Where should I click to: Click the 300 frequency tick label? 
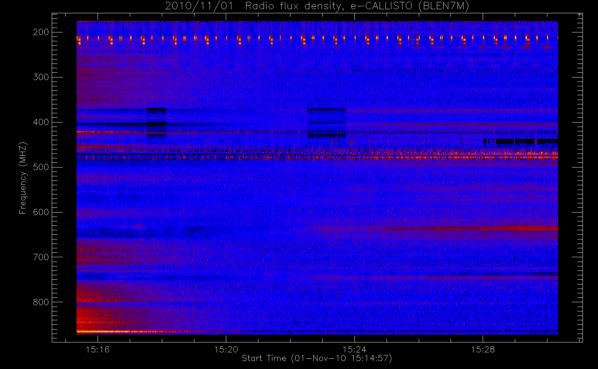coord(41,77)
